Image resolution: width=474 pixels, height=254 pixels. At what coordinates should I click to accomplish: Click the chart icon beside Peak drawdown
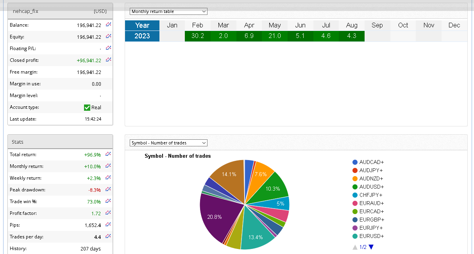click(x=108, y=189)
